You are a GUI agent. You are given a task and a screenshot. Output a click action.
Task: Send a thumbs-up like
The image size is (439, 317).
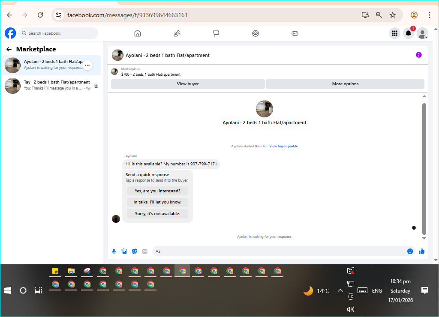422,251
